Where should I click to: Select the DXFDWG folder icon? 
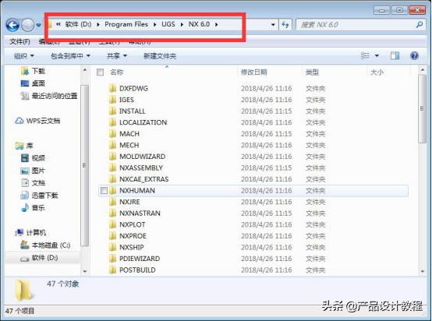point(112,88)
